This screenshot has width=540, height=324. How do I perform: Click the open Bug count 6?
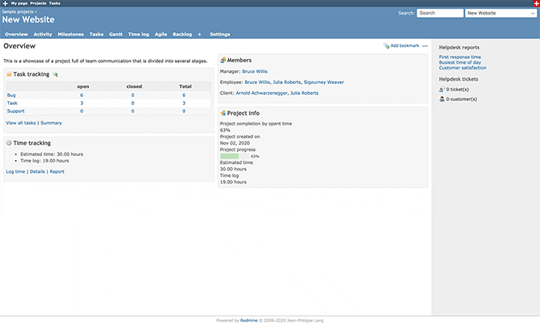82,95
